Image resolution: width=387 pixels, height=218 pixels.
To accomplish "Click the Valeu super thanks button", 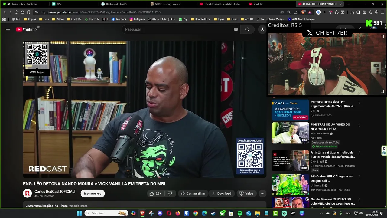I will click(x=246, y=193).
